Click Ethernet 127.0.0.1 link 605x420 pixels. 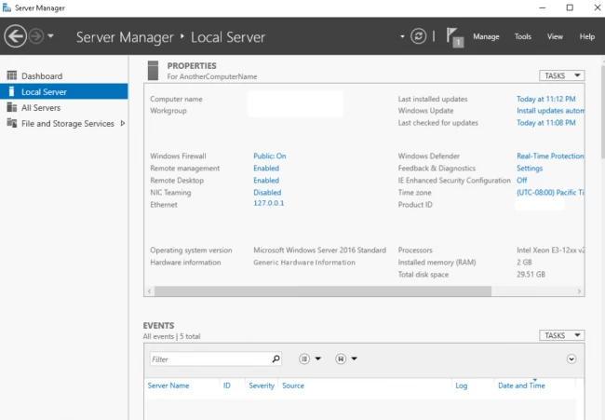[x=269, y=203]
